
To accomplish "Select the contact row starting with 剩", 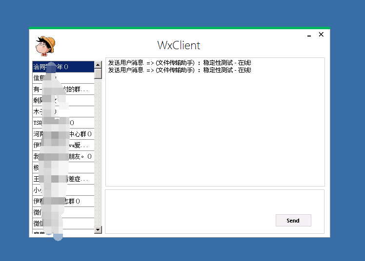I will pyautogui.click(x=63, y=100).
